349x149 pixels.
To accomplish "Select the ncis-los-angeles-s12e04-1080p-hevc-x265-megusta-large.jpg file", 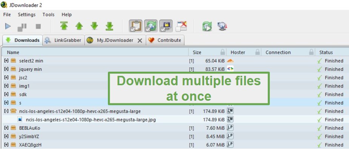I will point(91,120).
